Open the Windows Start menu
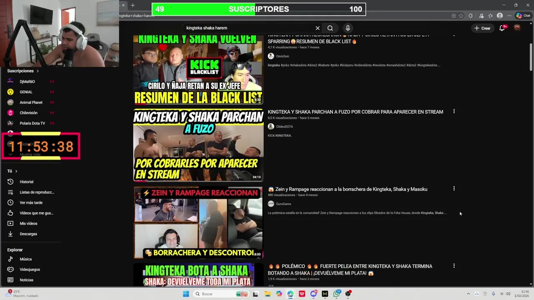The image size is (534, 300). 186,294
